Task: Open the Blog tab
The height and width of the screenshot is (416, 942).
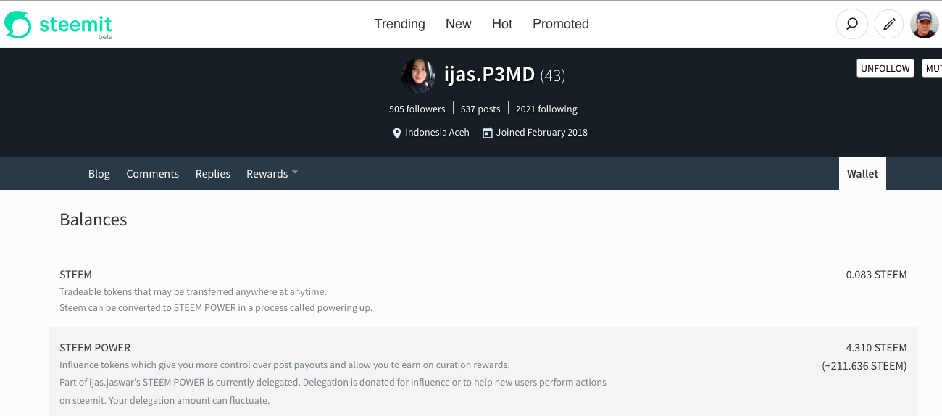Action: point(99,174)
